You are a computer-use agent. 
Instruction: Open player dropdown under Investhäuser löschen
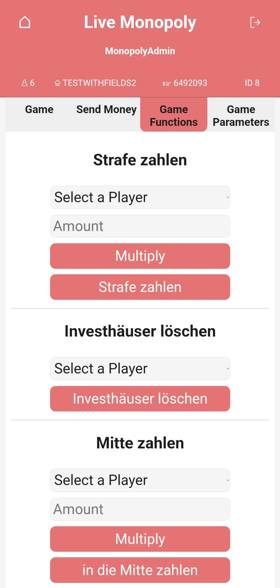(x=140, y=369)
